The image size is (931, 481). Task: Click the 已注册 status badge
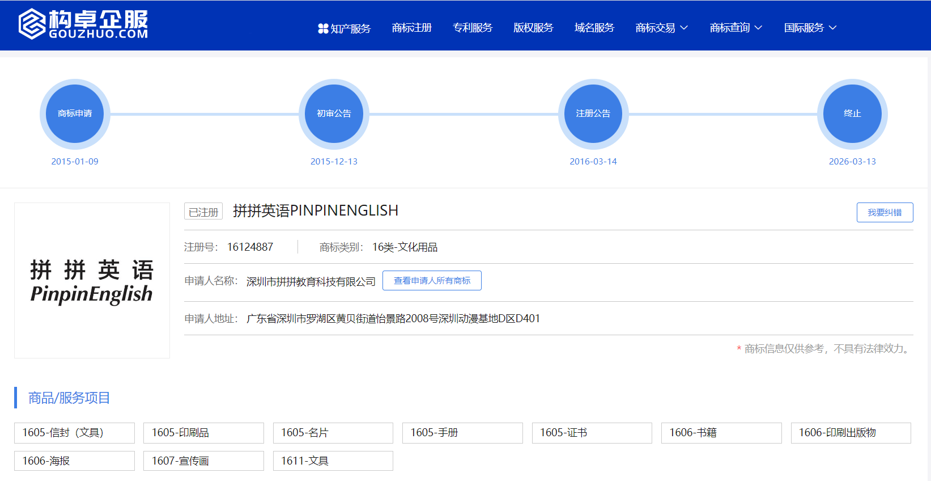pyautogui.click(x=203, y=212)
